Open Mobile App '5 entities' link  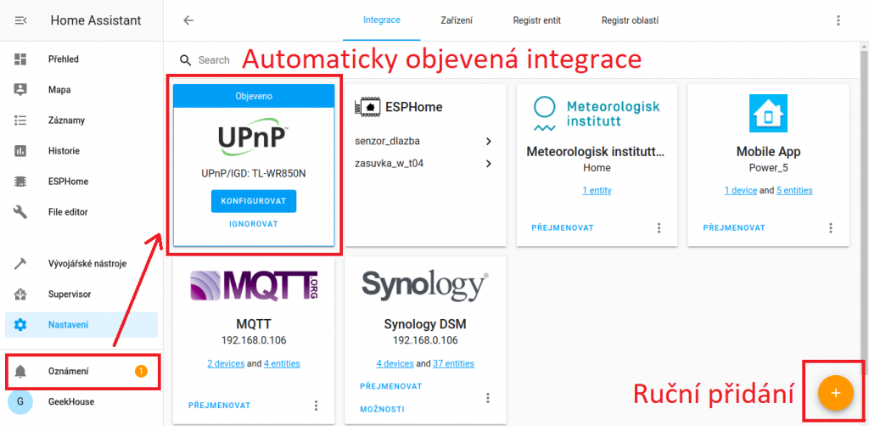click(794, 191)
